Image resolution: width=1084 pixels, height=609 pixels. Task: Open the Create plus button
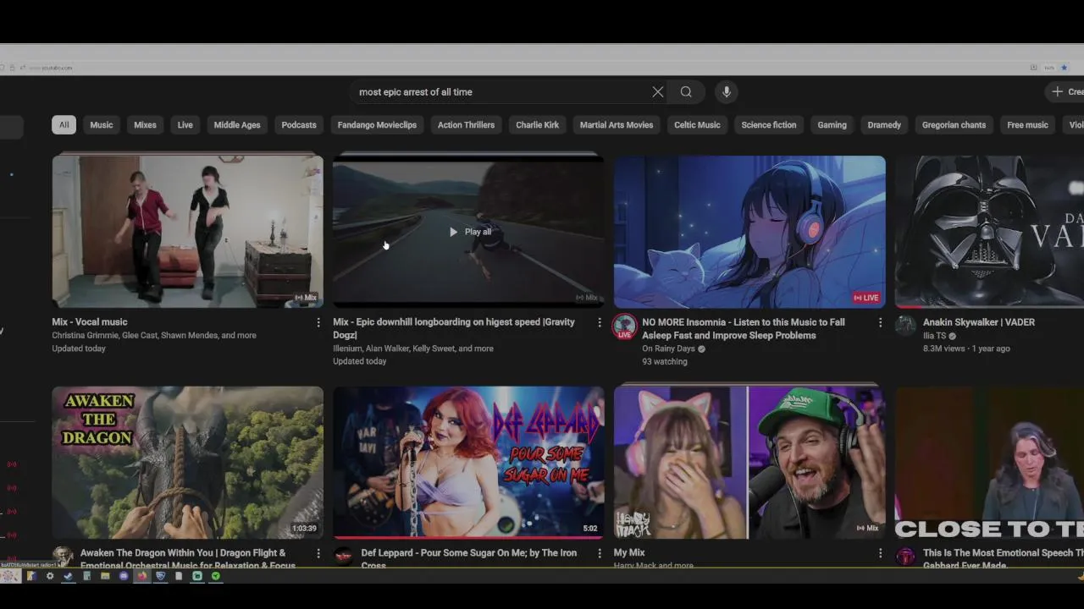[x=1065, y=92]
